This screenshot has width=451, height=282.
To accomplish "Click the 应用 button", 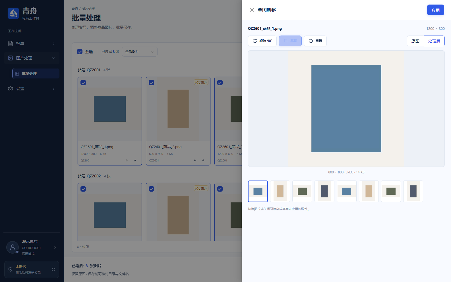I will 435,10.
